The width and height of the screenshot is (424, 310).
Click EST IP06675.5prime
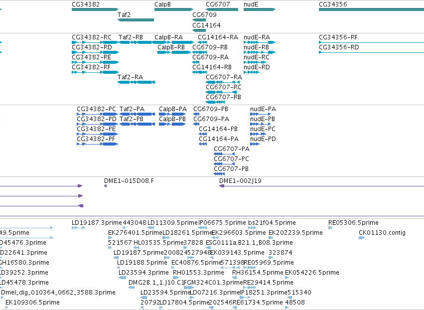click(x=222, y=223)
